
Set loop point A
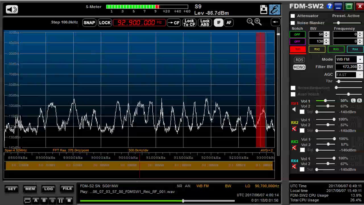click(36, 200)
